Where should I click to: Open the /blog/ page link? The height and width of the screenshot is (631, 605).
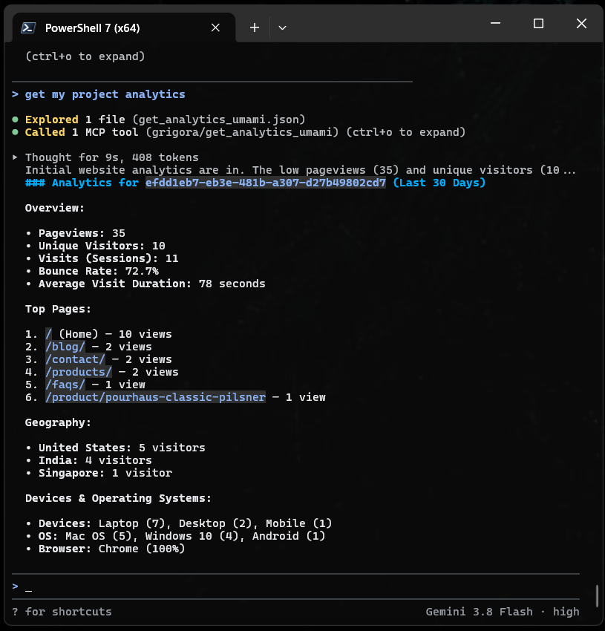tap(65, 347)
